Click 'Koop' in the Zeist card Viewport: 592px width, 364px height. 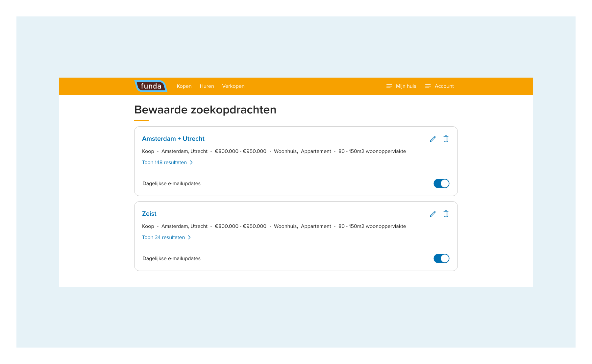148,226
